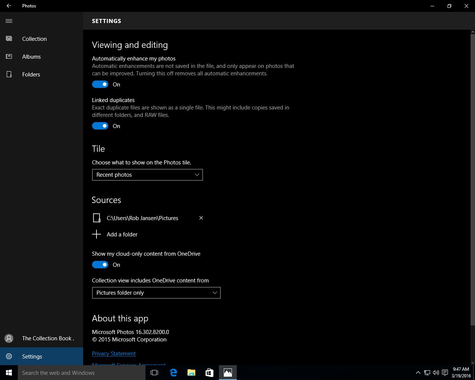Select Settings in the sidebar

pyautogui.click(x=42, y=356)
